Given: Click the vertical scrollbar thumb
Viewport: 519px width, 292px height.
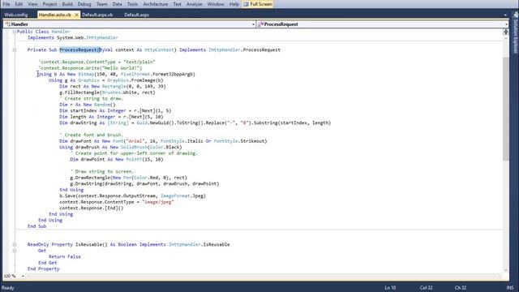Looking at the screenshot, I should click(x=506, y=109).
